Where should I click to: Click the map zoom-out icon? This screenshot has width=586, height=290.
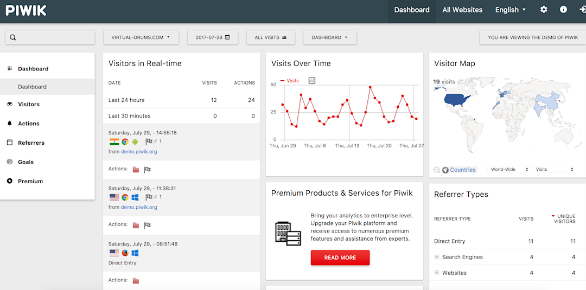coord(436,170)
